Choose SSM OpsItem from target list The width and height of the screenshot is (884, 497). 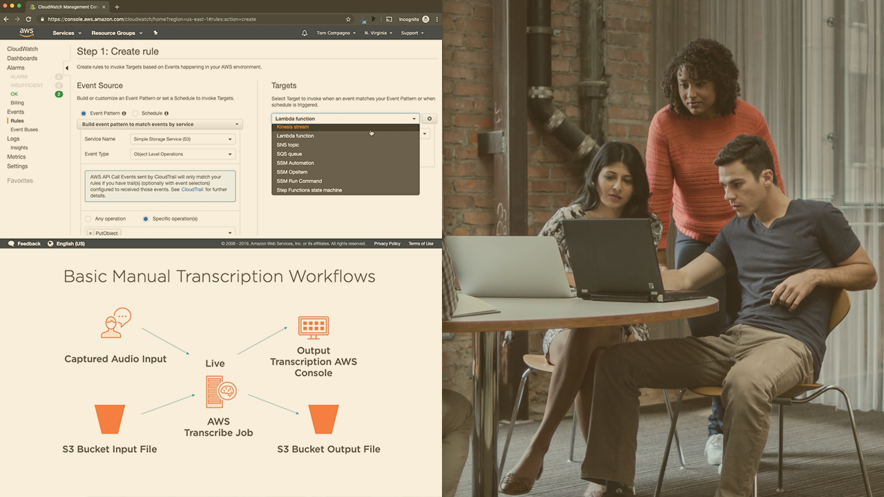[345, 172]
